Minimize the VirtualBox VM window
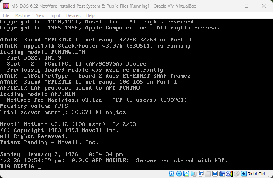The image size is (273, 178). coord(229,6)
